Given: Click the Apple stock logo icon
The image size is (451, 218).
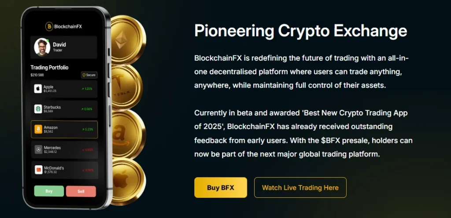Looking at the screenshot, I should (38, 89).
